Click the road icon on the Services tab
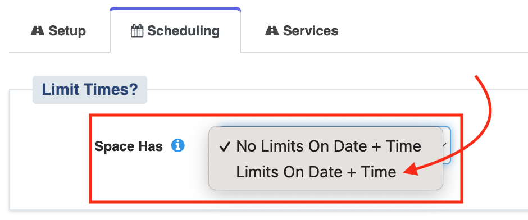The image size is (528, 220). pos(272,31)
